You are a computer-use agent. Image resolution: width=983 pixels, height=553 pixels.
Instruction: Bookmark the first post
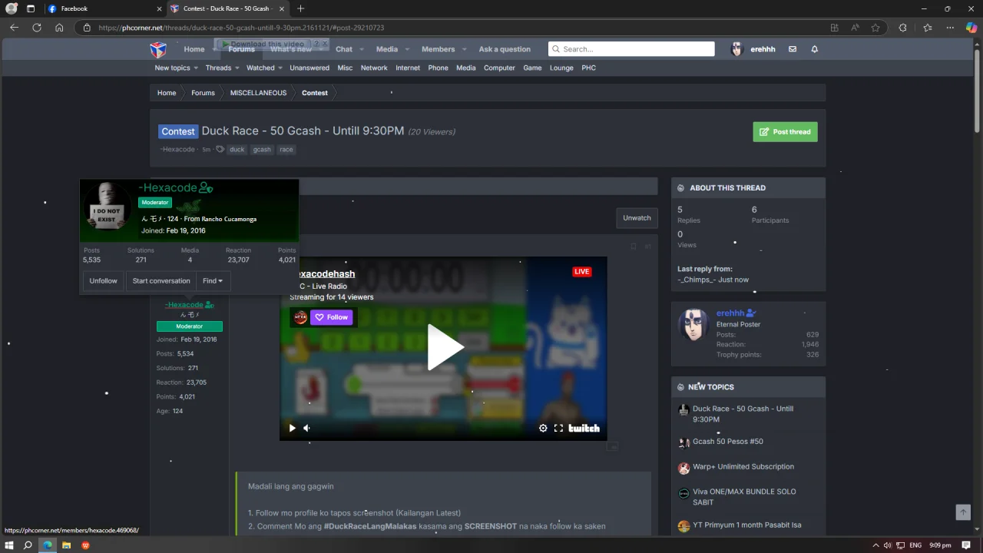(x=633, y=247)
